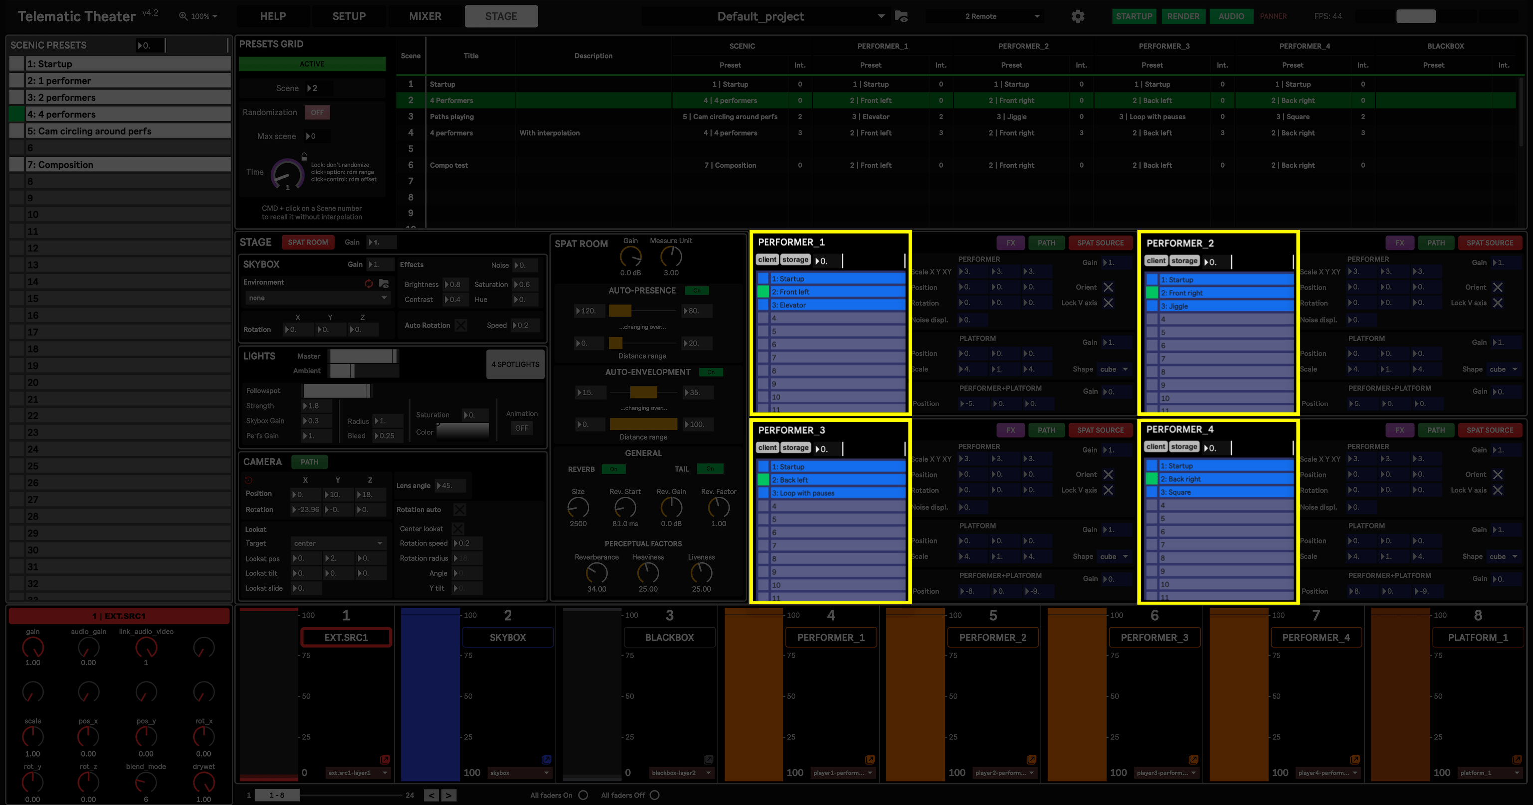Switch to the HELP tab

tap(273, 16)
